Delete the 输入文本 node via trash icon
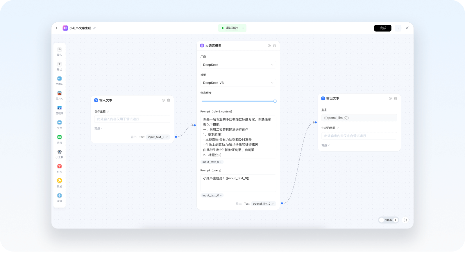Screen dimensions: 465x258 [x=169, y=100]
